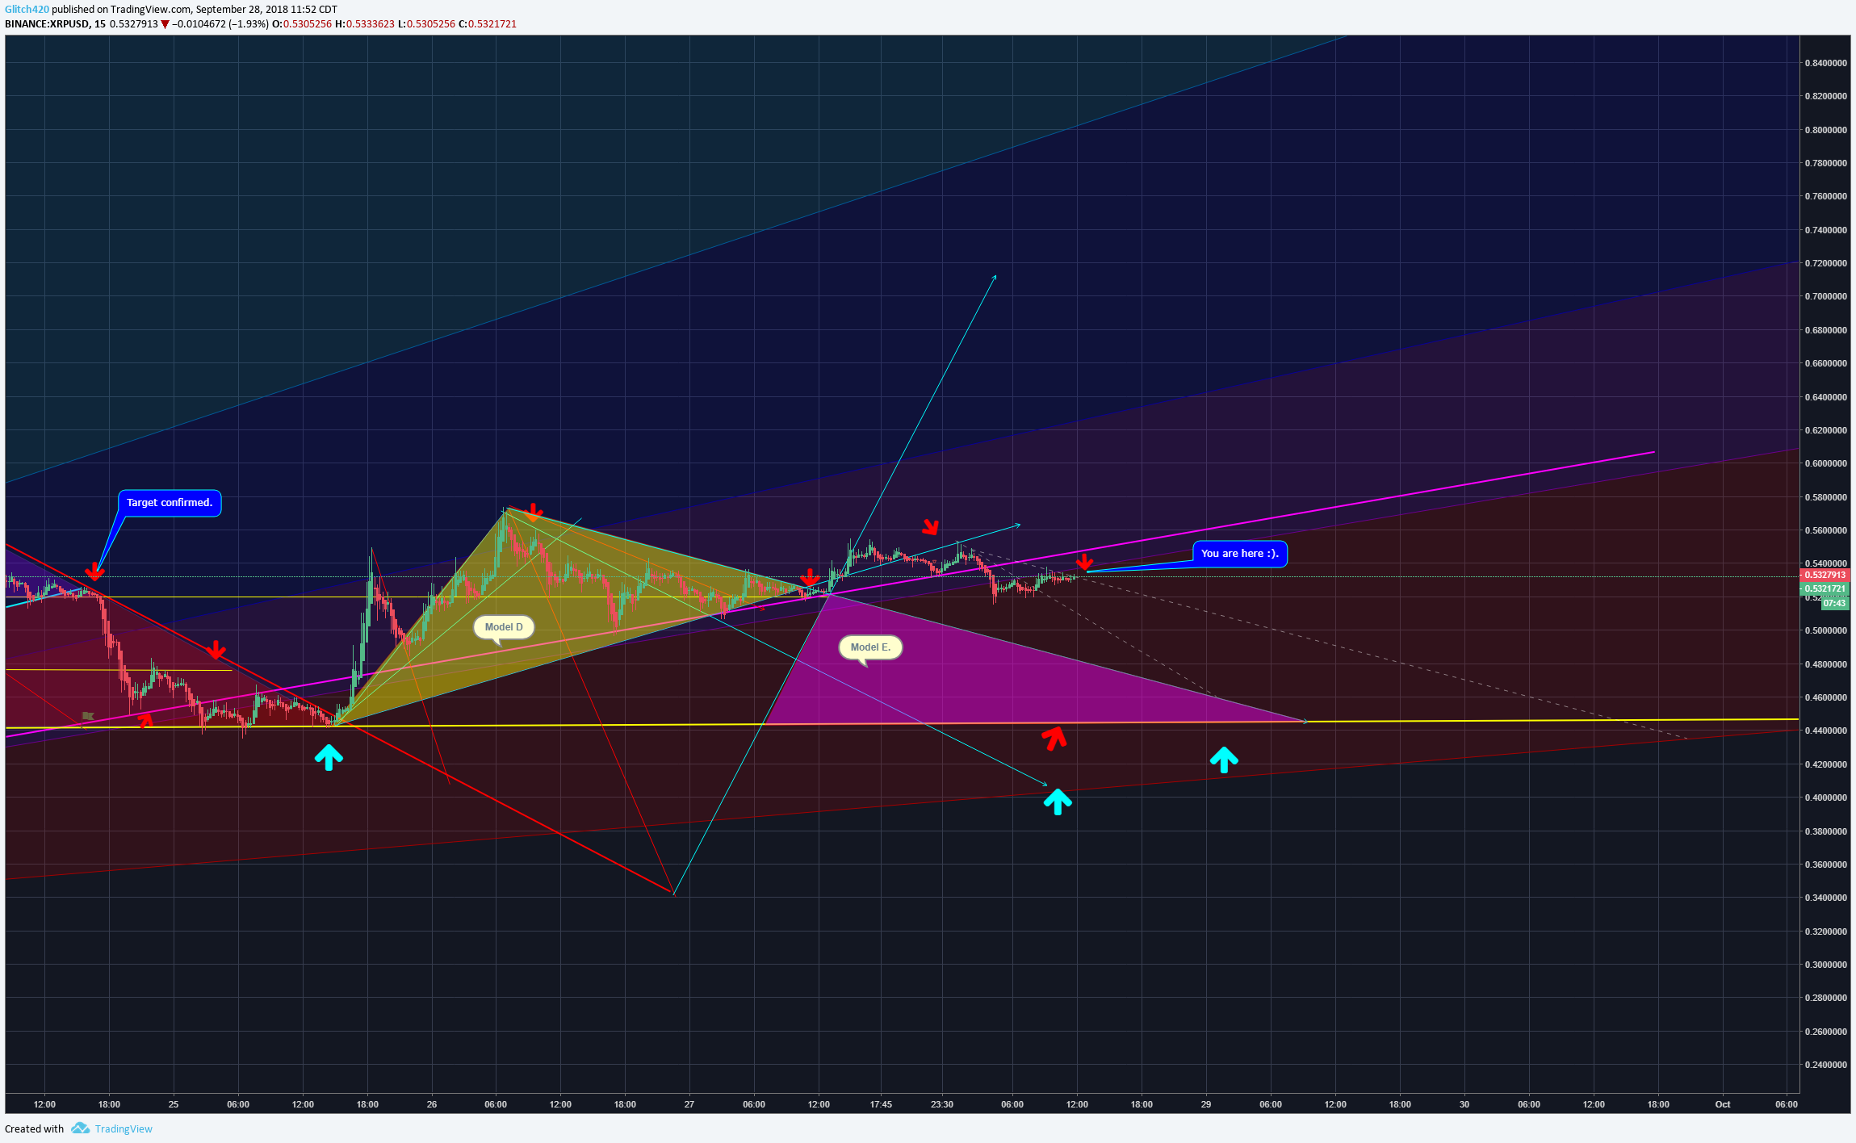Click the date label 26 on the time axis
The width and height of the screenshot is (1856, 1143).
tap(432, 1104)
